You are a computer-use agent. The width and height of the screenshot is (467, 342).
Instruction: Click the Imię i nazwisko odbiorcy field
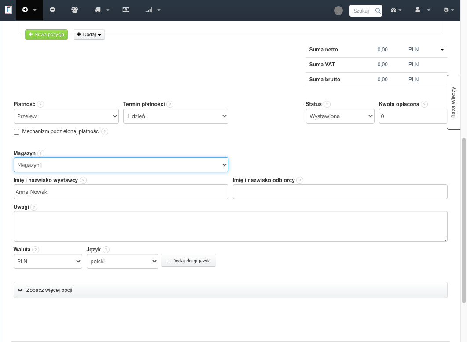340,192
